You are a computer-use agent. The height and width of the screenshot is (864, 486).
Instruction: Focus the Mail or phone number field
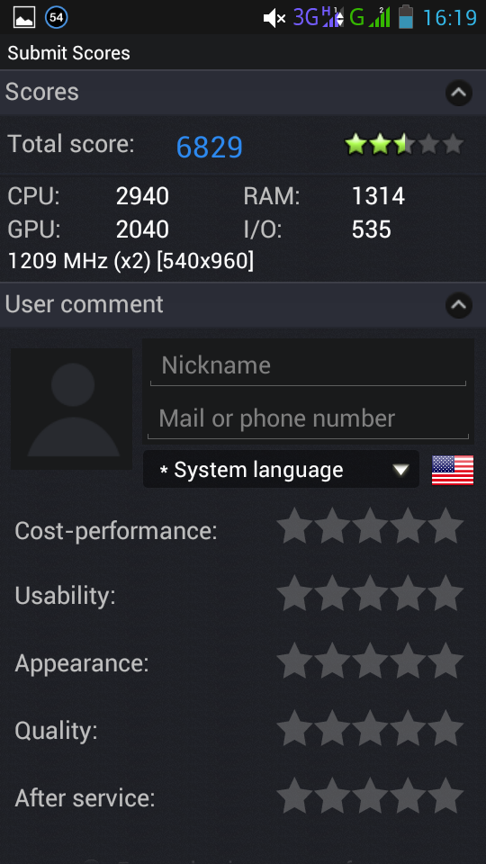coord(308,418)
